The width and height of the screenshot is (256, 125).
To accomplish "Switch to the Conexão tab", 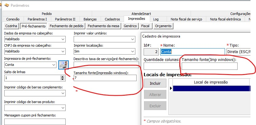I will [x=13, y=19].
